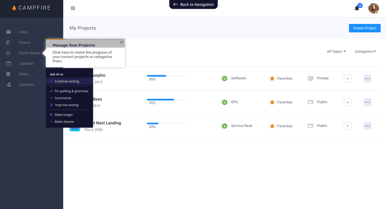Toggle Favorites star on Software project
The image size is (387, 209).
(x=272, y=78)
